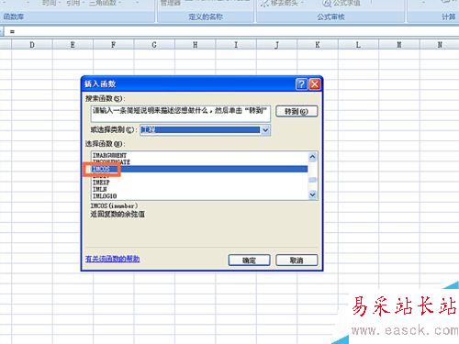Click the 搜索函数 description input box
459x344 pixels.
point(181,113)
